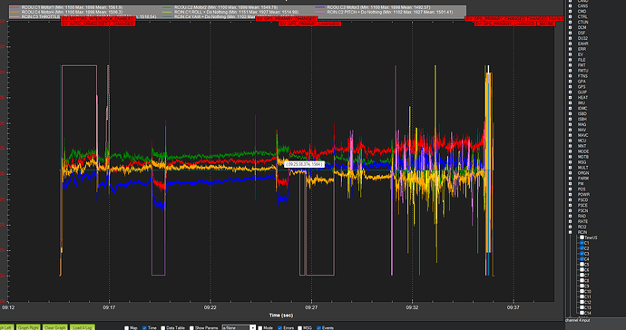Click the EV GPS PRIMARY CHANGED marker near 09:27
The height and width of the screenshot is (330, 626).
pyautogui.click(x=309, y=24)
